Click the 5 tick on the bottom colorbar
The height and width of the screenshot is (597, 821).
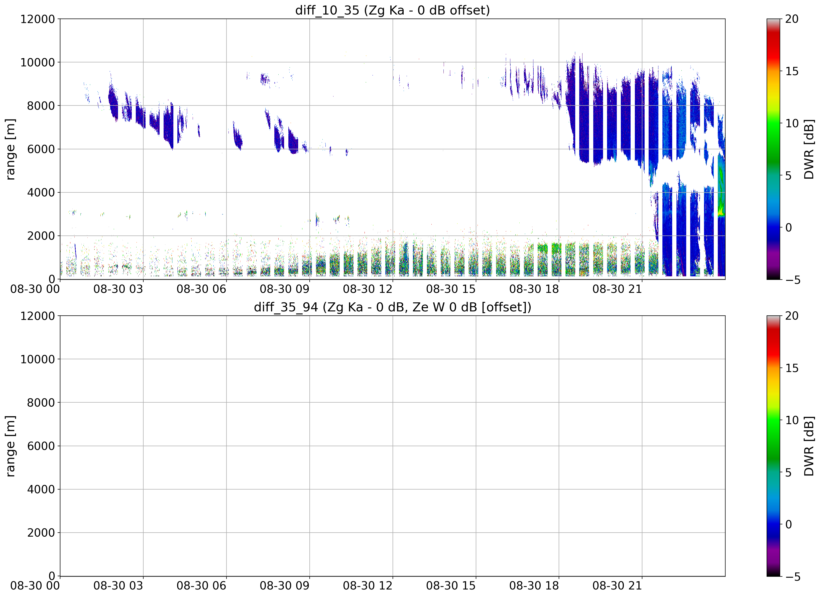click(788, 472)
